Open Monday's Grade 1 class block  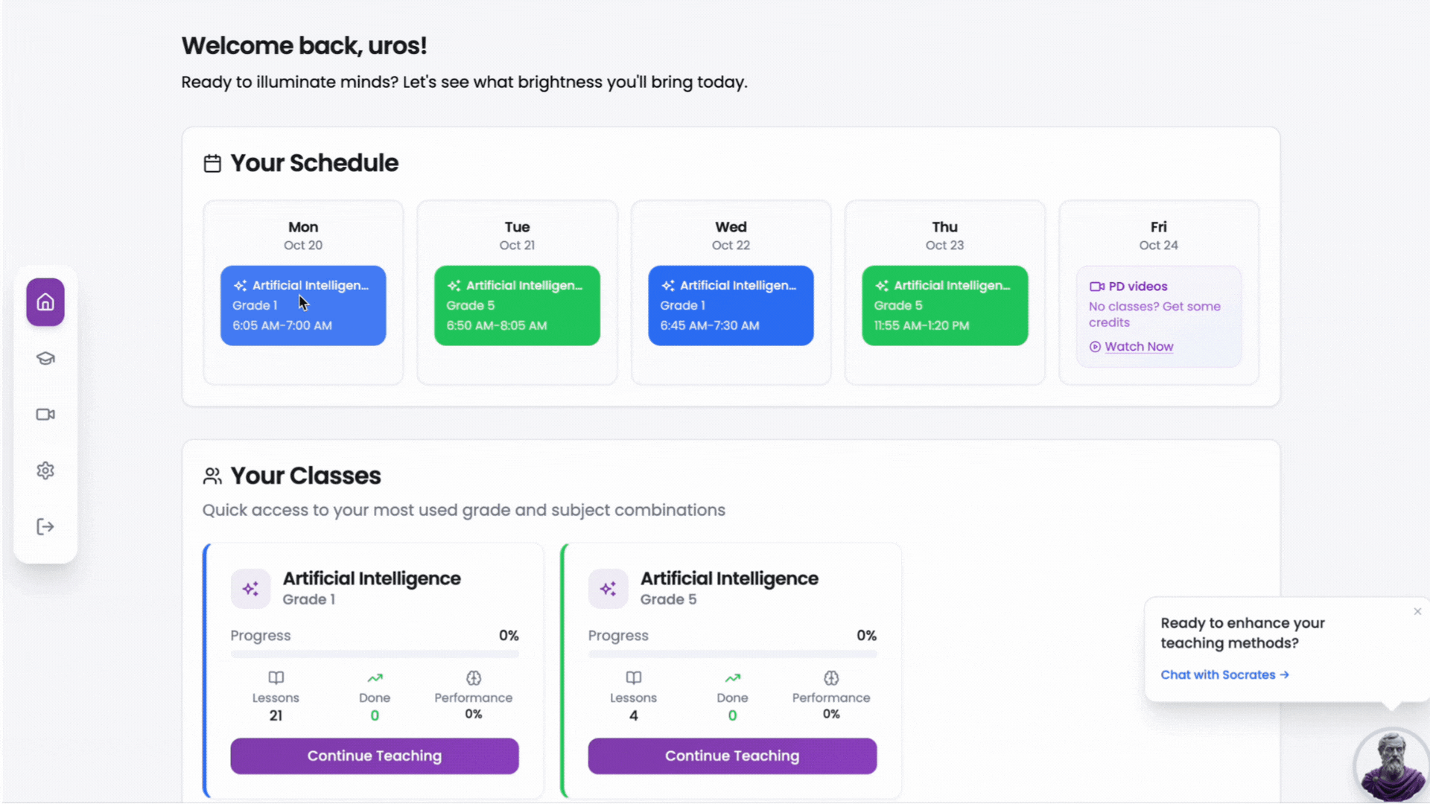303,305
